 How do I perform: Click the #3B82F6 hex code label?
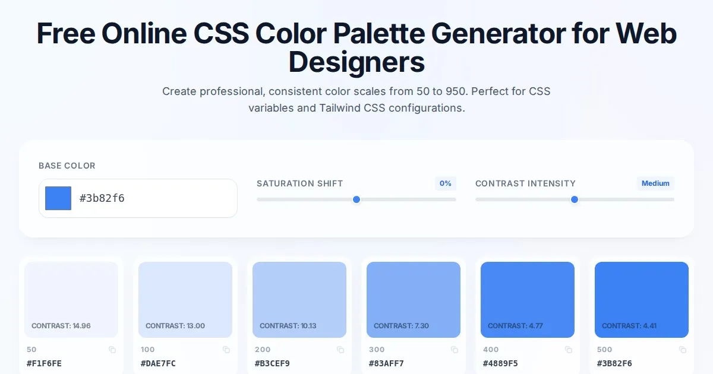coord(614,363)
